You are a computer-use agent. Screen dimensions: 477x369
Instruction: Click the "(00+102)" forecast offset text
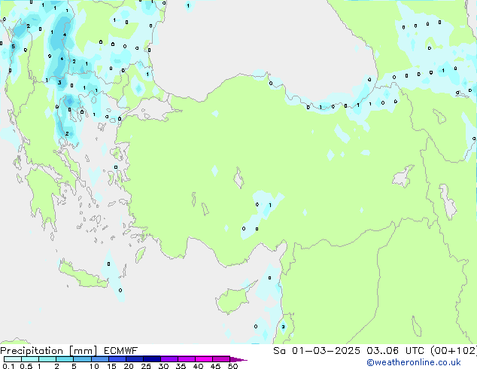point(454,351)
